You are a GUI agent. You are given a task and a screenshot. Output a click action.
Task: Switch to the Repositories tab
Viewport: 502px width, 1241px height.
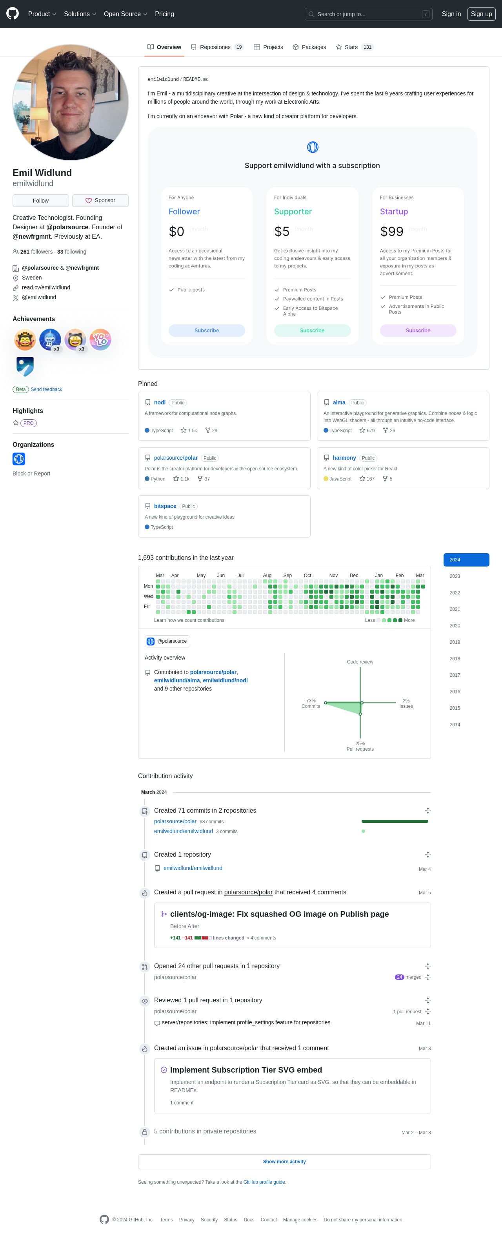(218, 47)
